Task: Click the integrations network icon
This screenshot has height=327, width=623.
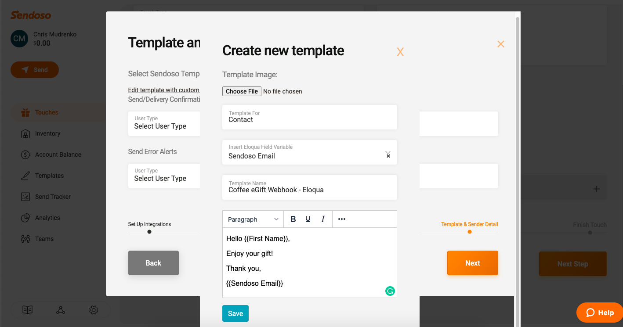Action: pyautogui.click(x=61, y=310)
